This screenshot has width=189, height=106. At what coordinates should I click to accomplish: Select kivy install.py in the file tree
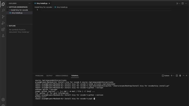point(17,13)
